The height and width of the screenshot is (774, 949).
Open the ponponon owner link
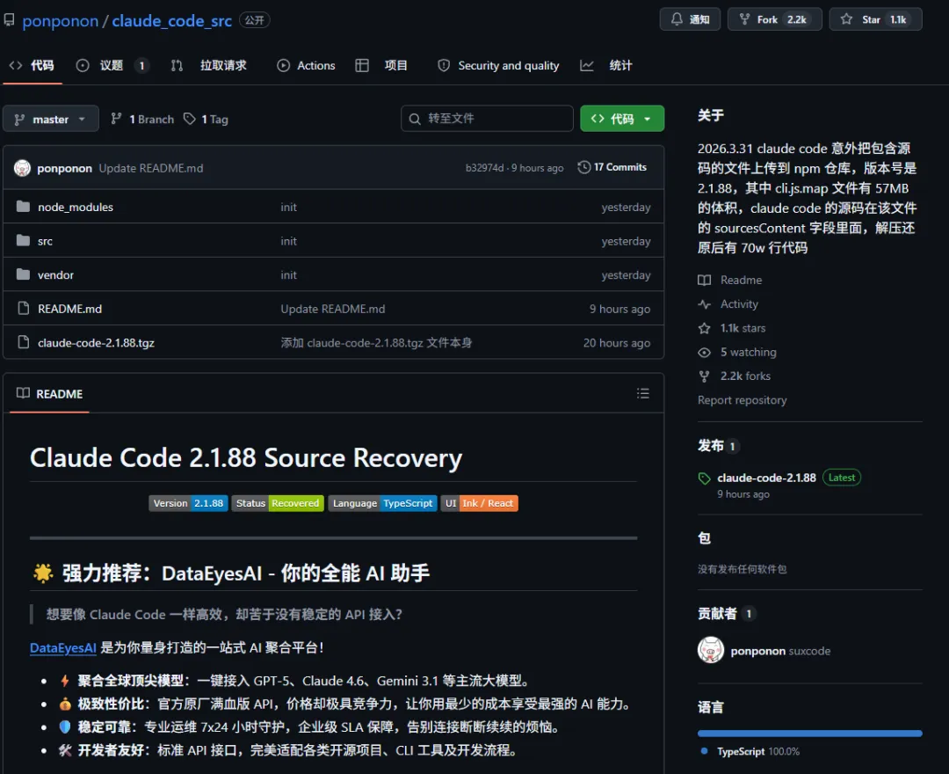pos(60,20)
